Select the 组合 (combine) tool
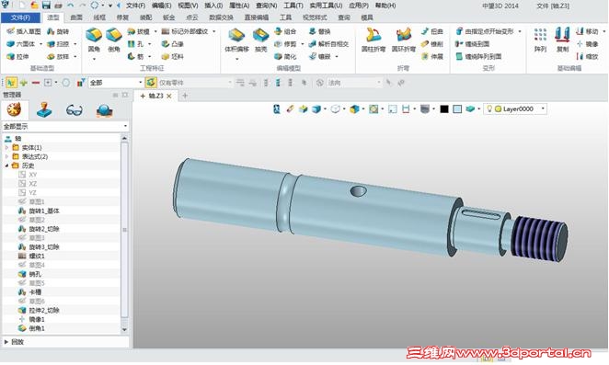609x365 pixels. pos(285,31)
